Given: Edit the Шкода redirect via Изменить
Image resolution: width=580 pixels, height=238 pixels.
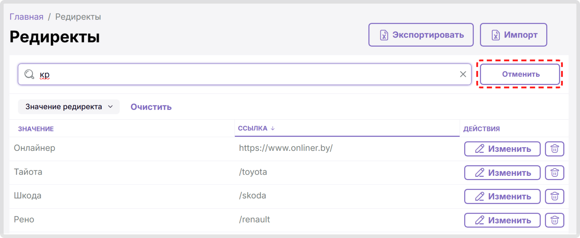Looking at the screenshot, I should click(x=502, y=196).
